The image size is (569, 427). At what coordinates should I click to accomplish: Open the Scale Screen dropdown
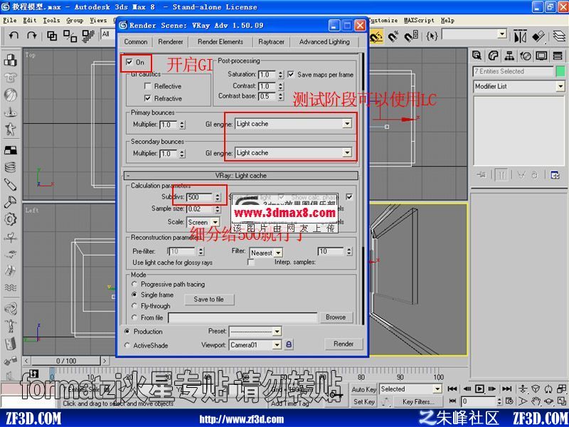216,222
